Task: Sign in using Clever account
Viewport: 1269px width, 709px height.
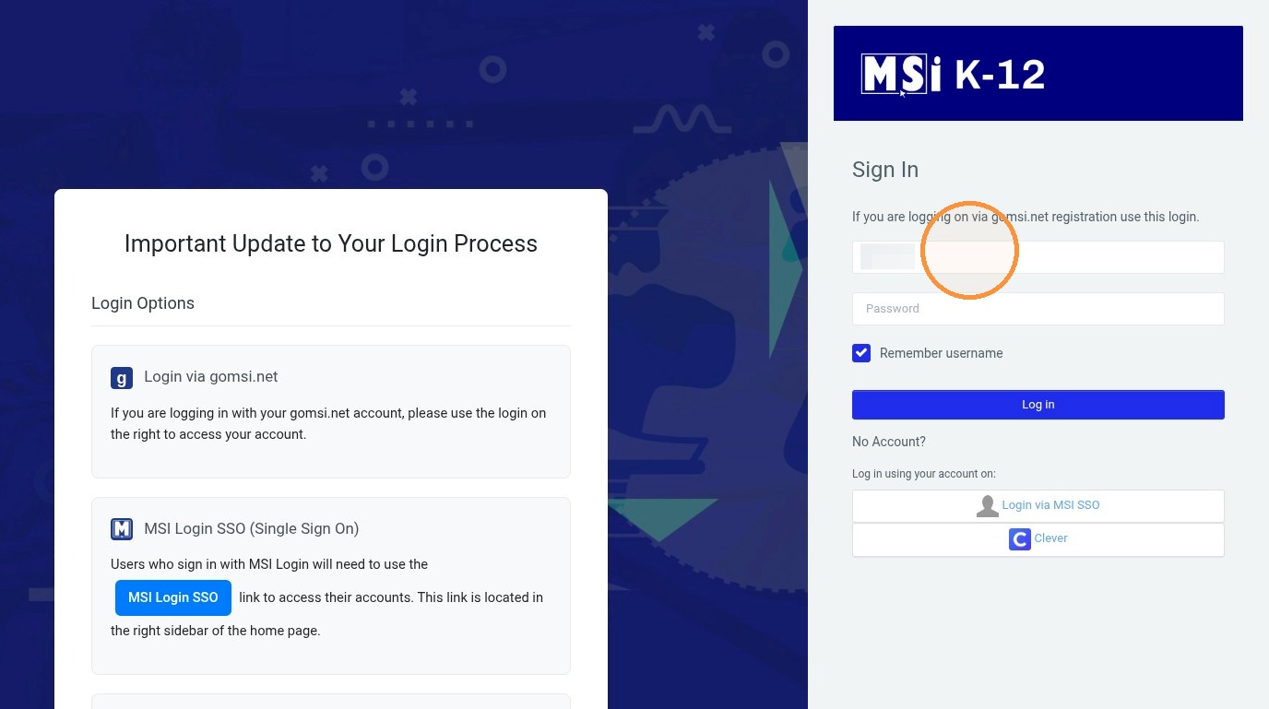Action: click(x=1038, y=539)
